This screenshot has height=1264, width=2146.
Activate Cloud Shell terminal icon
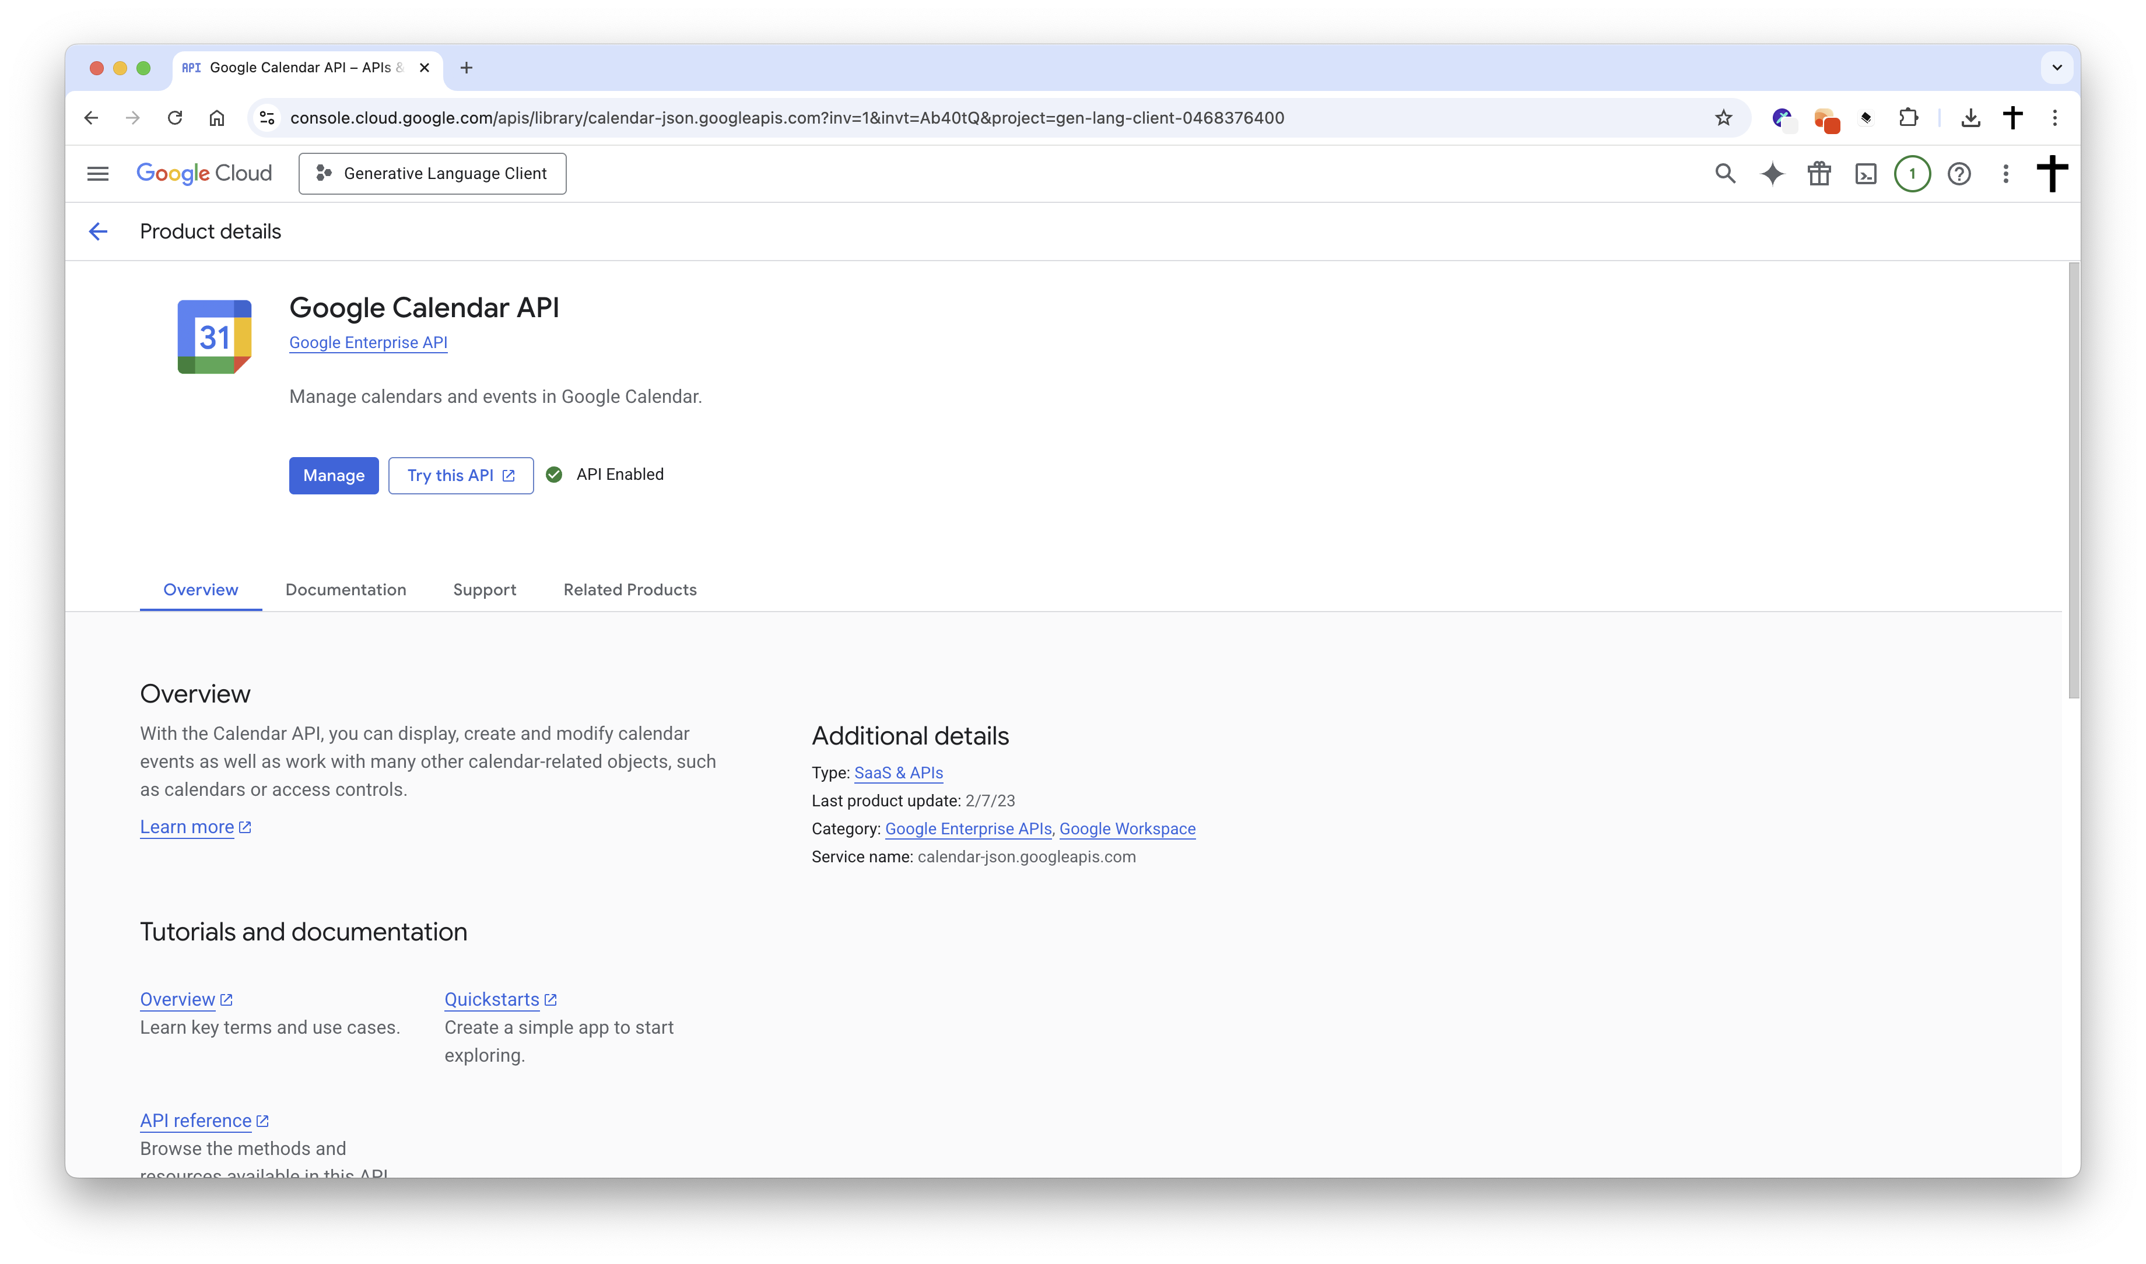click(x=1866, y=174)
